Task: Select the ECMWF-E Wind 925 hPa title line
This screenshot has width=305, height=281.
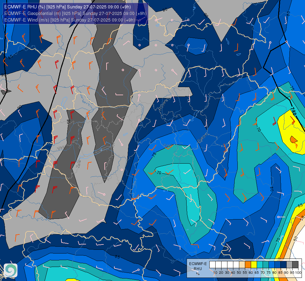Action: click(x=69, y=20)
